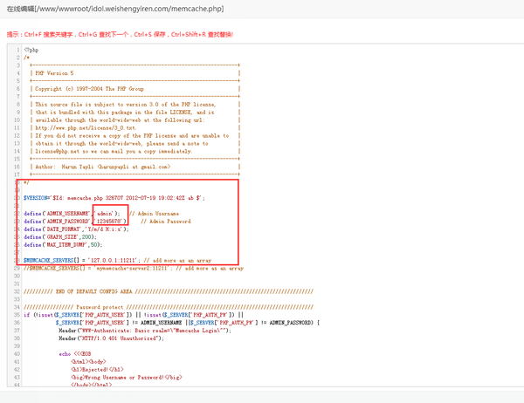This screenshot has width=524, height=403.
Task: Click the '12345678' ADMIN_PASSWORD value
Action: click(108, 221)
